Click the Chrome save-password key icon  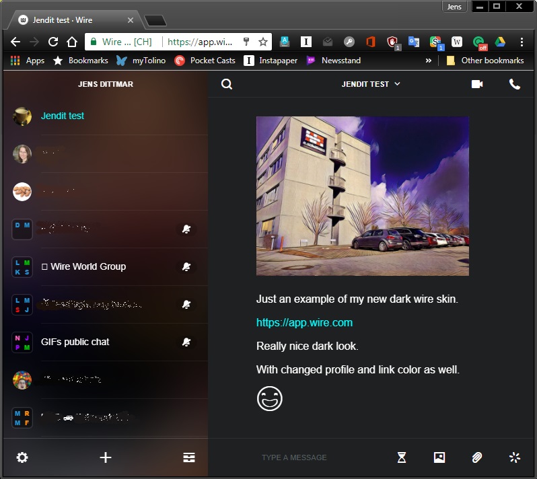(x=246, y=42)
